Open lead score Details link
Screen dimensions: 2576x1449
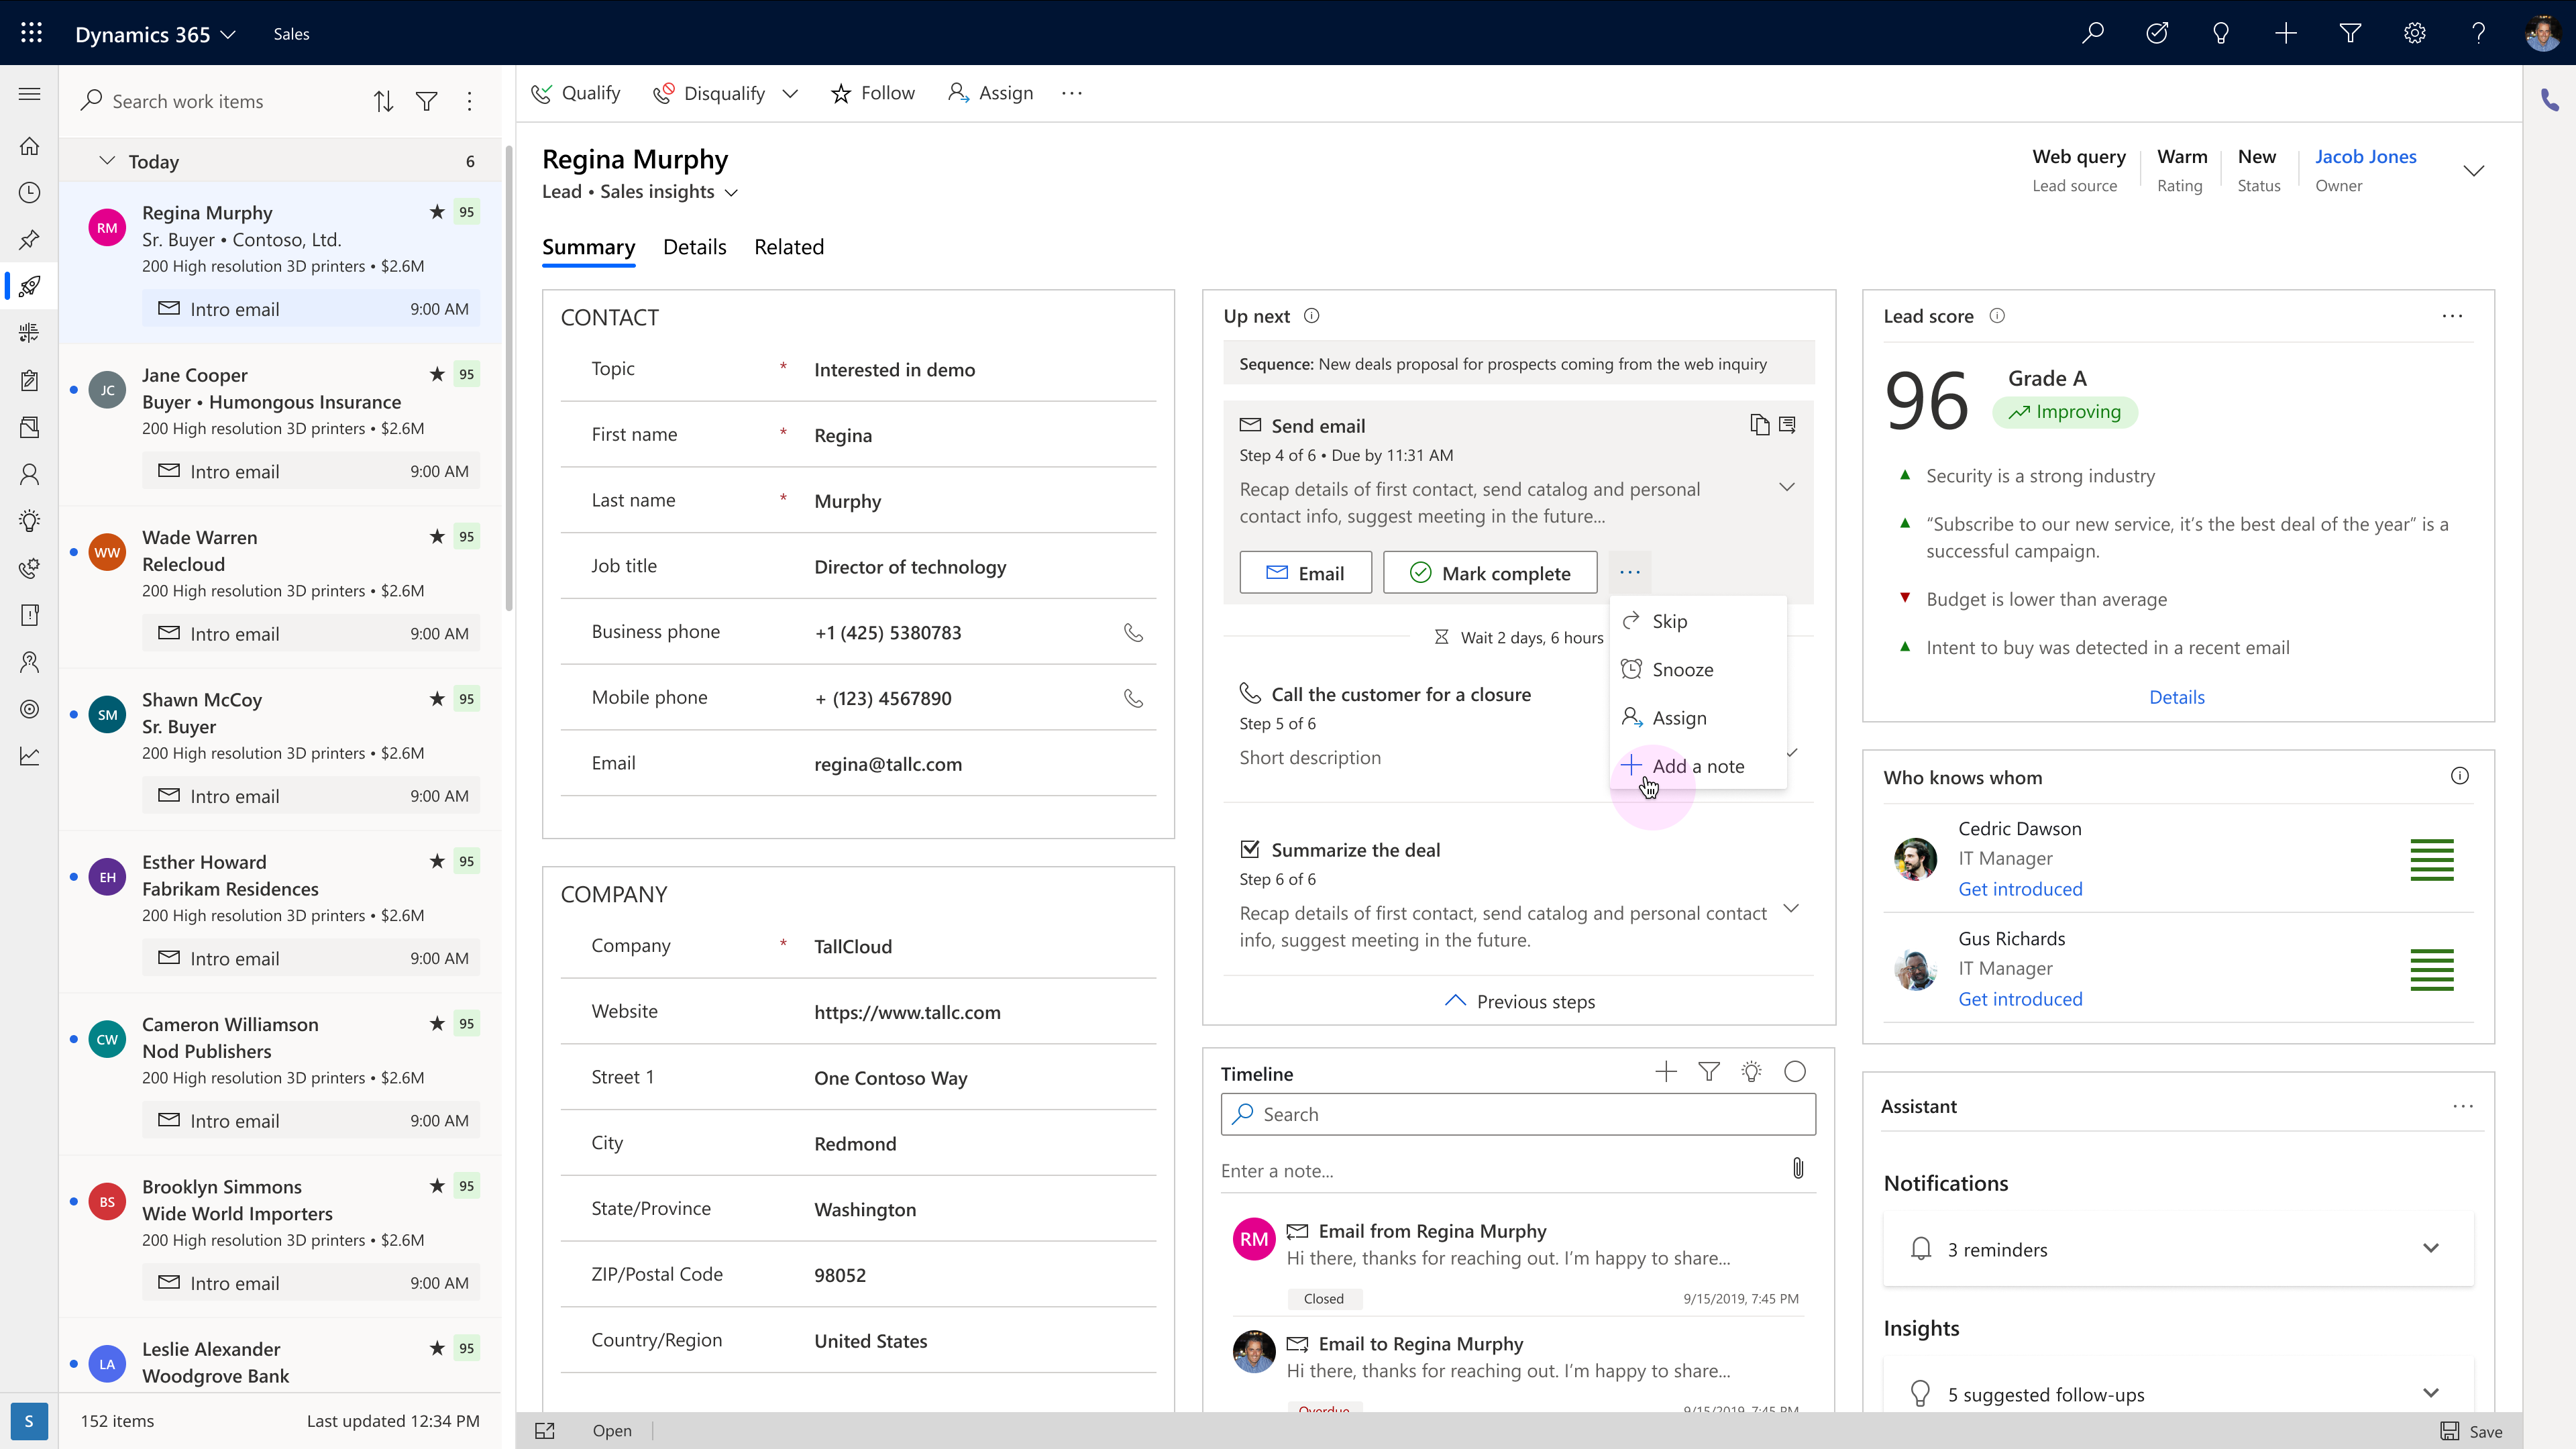[x=2177, y=697]
